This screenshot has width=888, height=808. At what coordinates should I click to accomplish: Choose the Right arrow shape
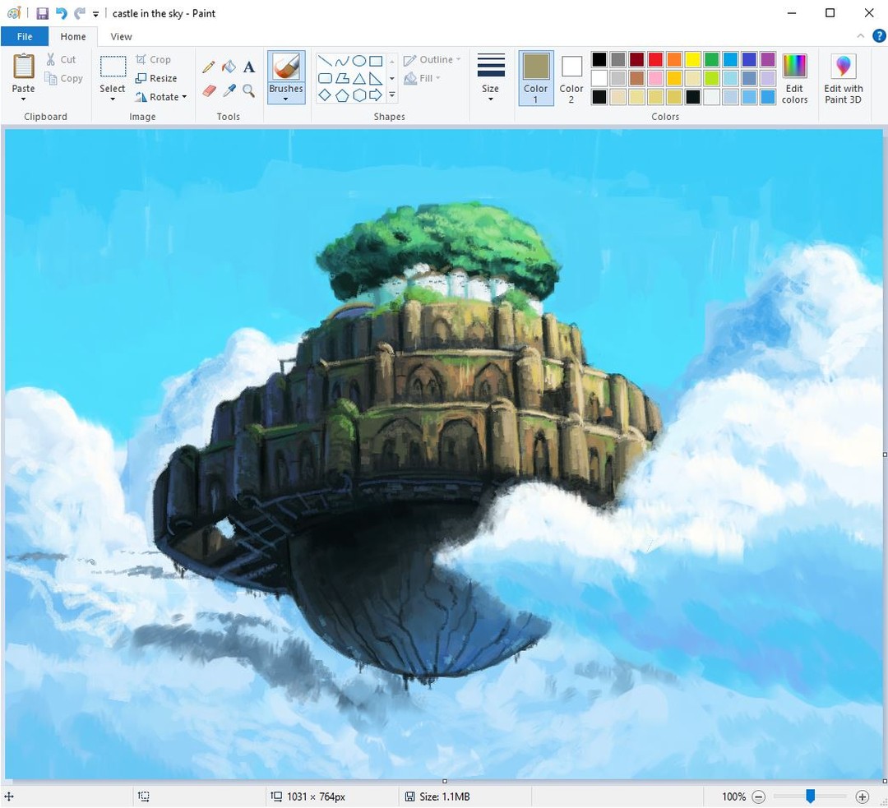pyautogui.click(x=376, y=95)
